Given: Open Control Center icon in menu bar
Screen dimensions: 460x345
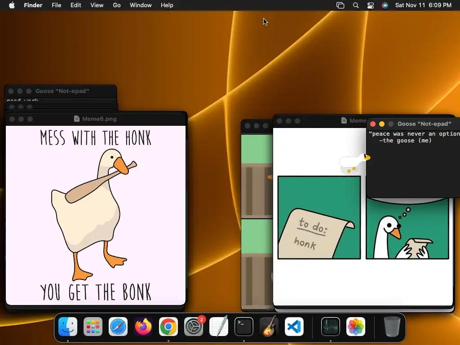Looking at the screenshot, I should [371, 5].
